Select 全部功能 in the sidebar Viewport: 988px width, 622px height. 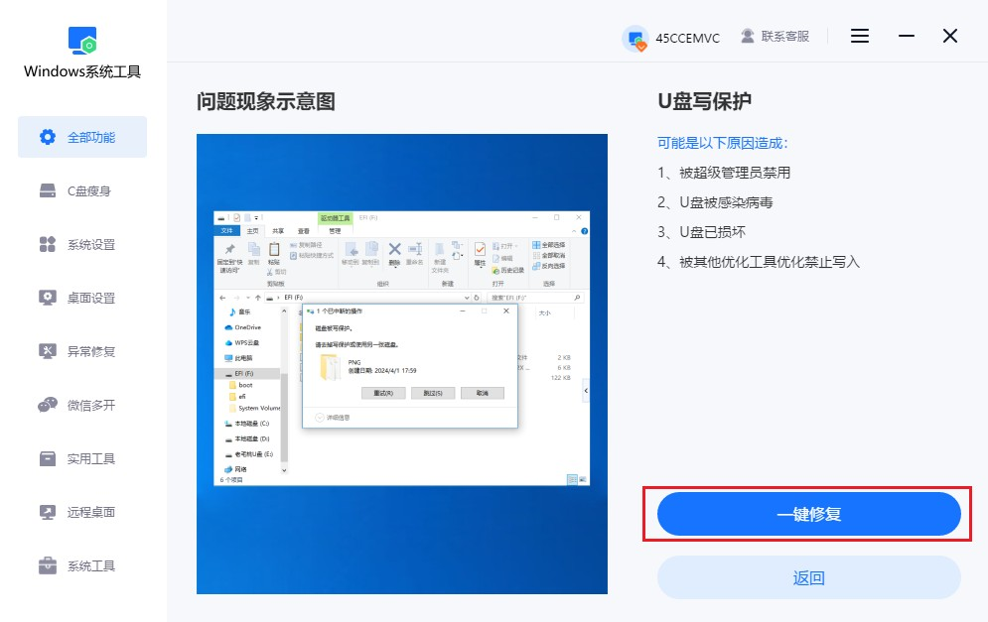[x=81, y=137]
